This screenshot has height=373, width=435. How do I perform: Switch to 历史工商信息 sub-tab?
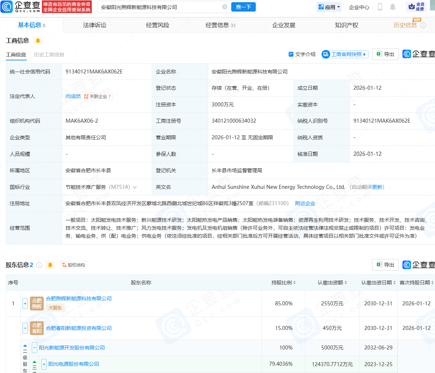pos(49,55)
